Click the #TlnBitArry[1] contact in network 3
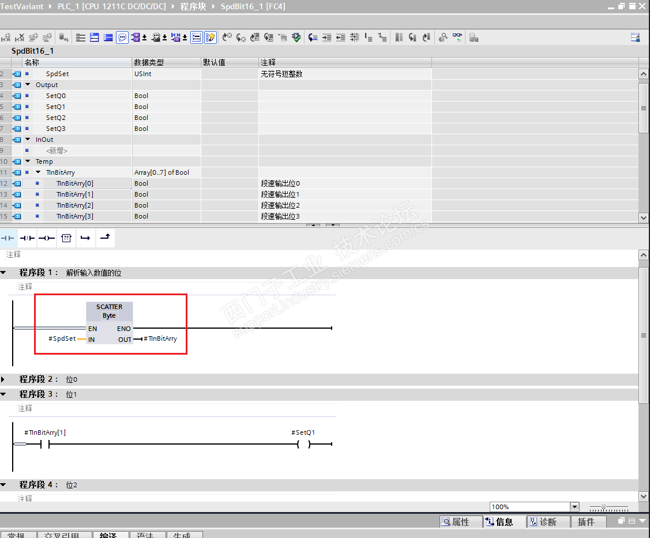 click(45, 444)
